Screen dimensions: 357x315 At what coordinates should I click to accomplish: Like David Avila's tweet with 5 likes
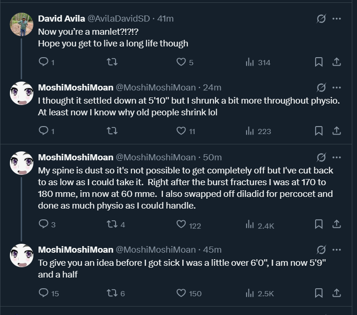[x=181, y=62]
